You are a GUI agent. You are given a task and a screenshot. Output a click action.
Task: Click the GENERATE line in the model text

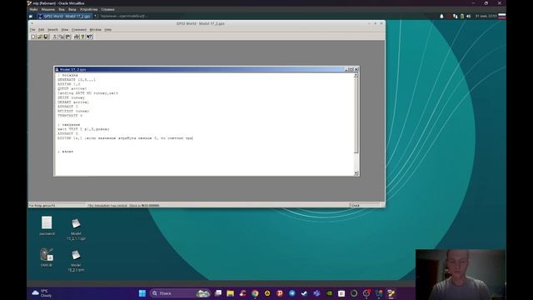(77, 80)
